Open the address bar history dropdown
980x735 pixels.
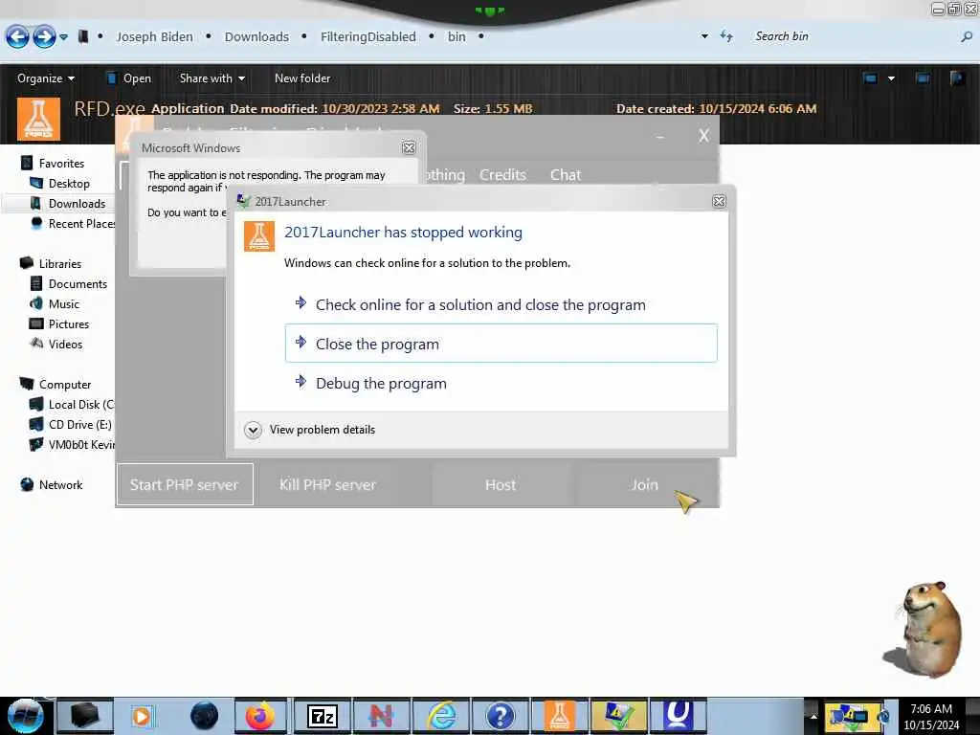pyautogui.click(x=704, y=36)
